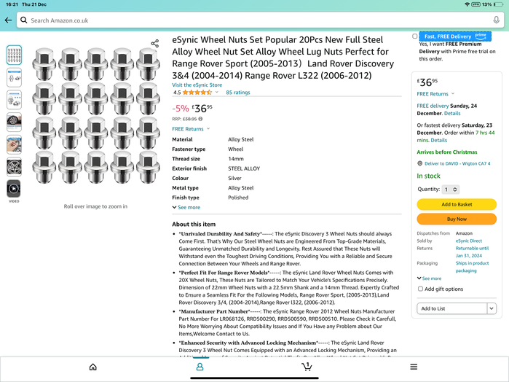Screen dimensions: 509x382
Task: Tap the battery indicator in status bar
Action: click(498, 4)
